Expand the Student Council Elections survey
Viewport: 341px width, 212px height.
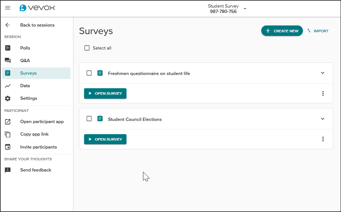pos(322,118)
